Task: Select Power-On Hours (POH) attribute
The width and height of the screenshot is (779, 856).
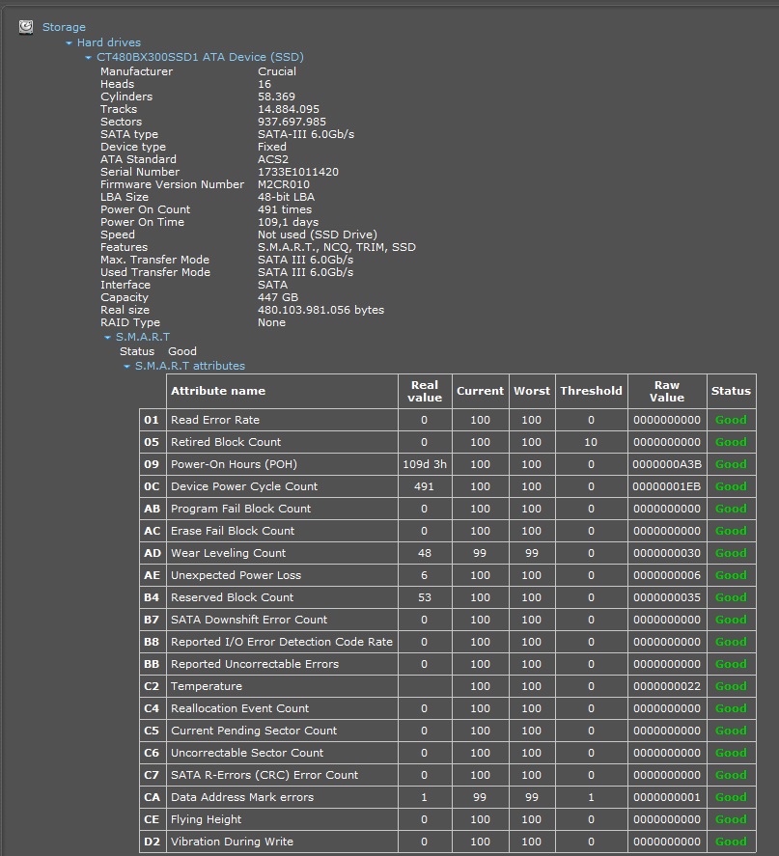Action: (234, 464)
